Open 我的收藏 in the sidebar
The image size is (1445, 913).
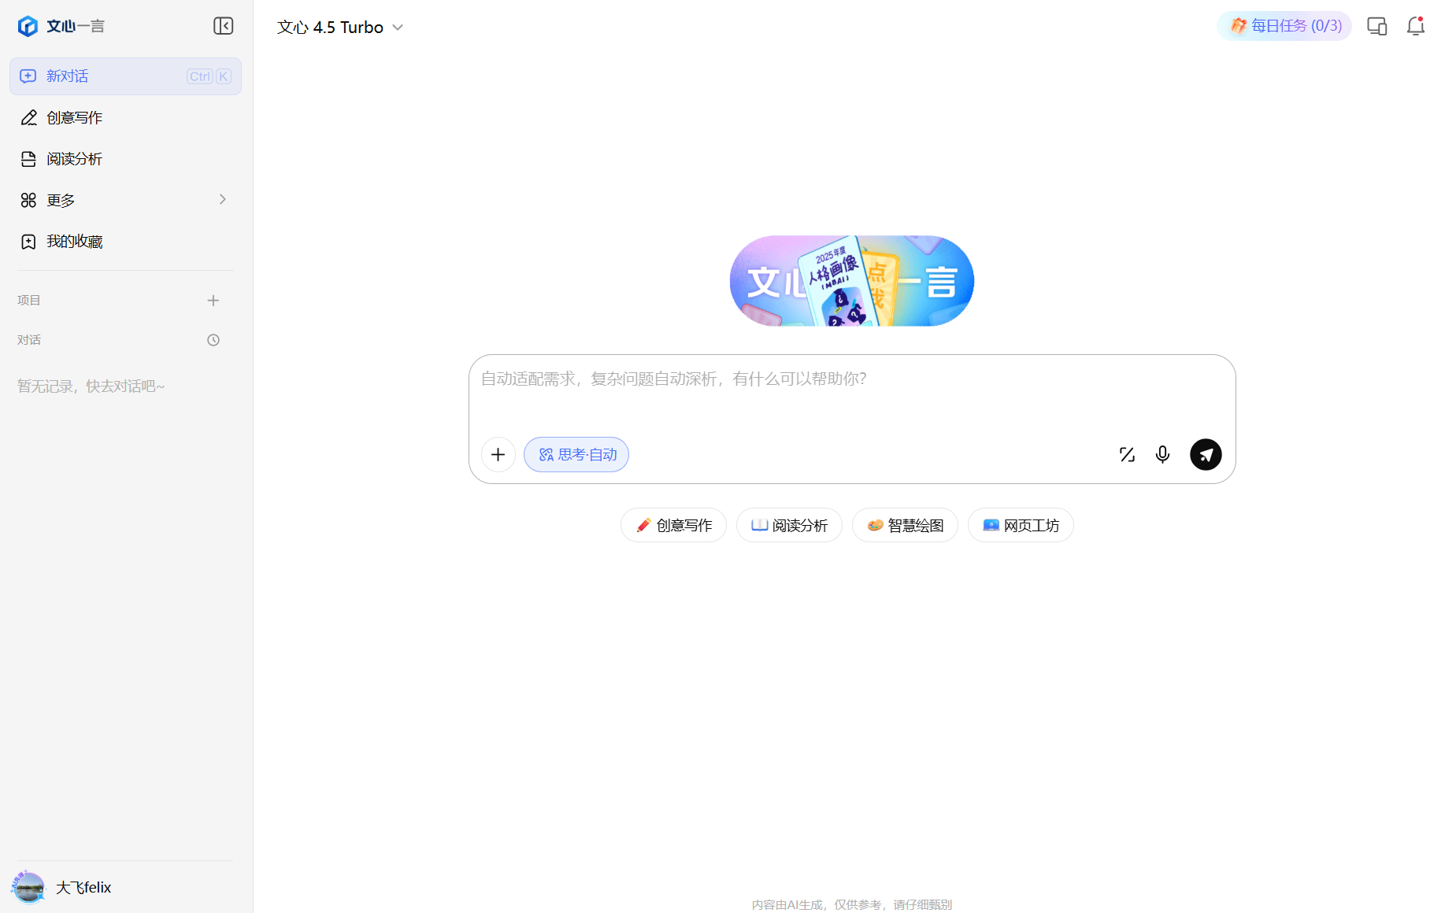click(126, 242)
